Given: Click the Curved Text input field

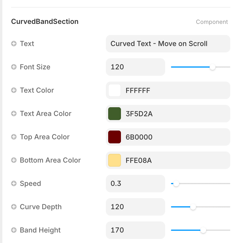Looking at the screenshot, I should pos(168,44).
